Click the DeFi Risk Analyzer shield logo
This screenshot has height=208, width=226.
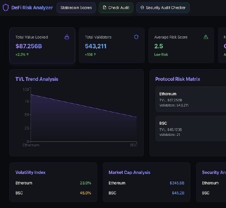[5, 8]
